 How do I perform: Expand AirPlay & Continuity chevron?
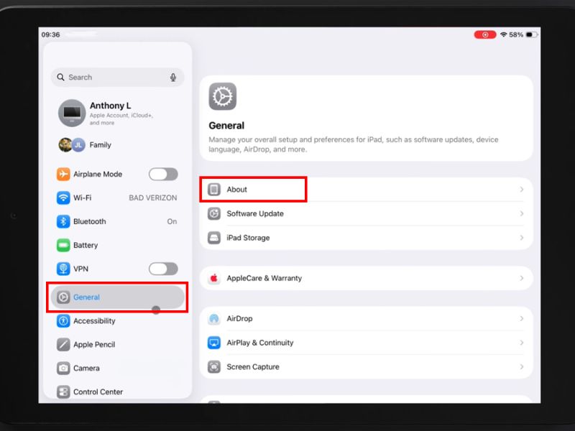[522, 343]
